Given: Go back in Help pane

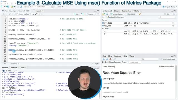Looking at the screenshot, I should click(x=103, y=59).
